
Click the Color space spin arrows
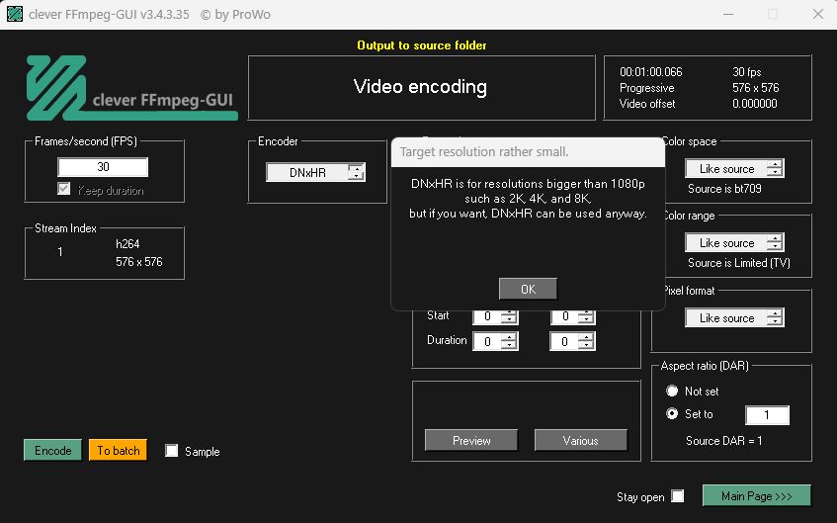[775, 169]
